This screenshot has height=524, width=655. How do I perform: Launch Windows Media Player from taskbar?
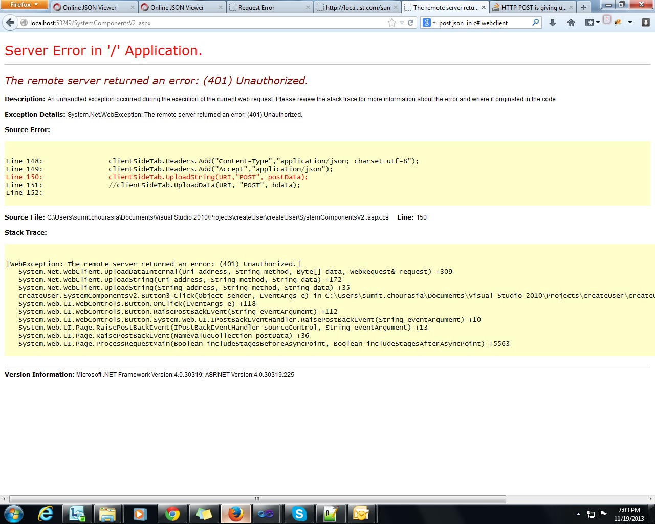140,513
